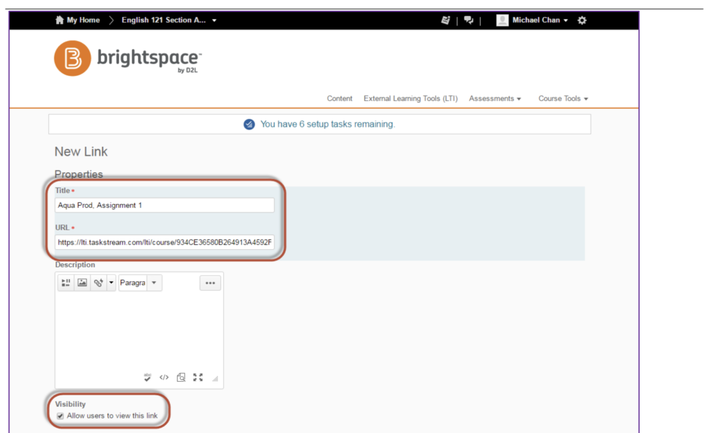Open the 6 setup tasks remaining link
This screenshot has height=433, width=709.
point(327,124)
